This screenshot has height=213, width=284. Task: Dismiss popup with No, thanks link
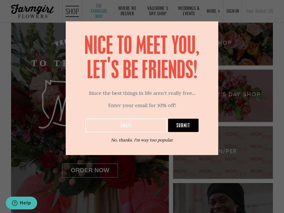(x=142, y=140)
